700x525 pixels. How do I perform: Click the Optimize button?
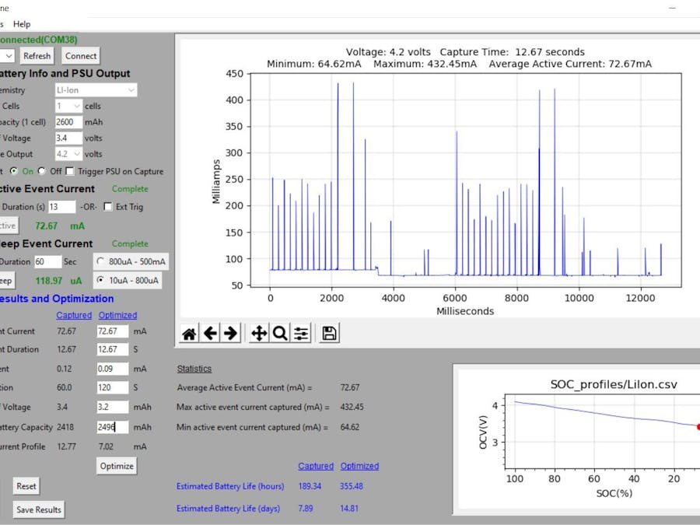pyautogui.click(x=117, y=466)
